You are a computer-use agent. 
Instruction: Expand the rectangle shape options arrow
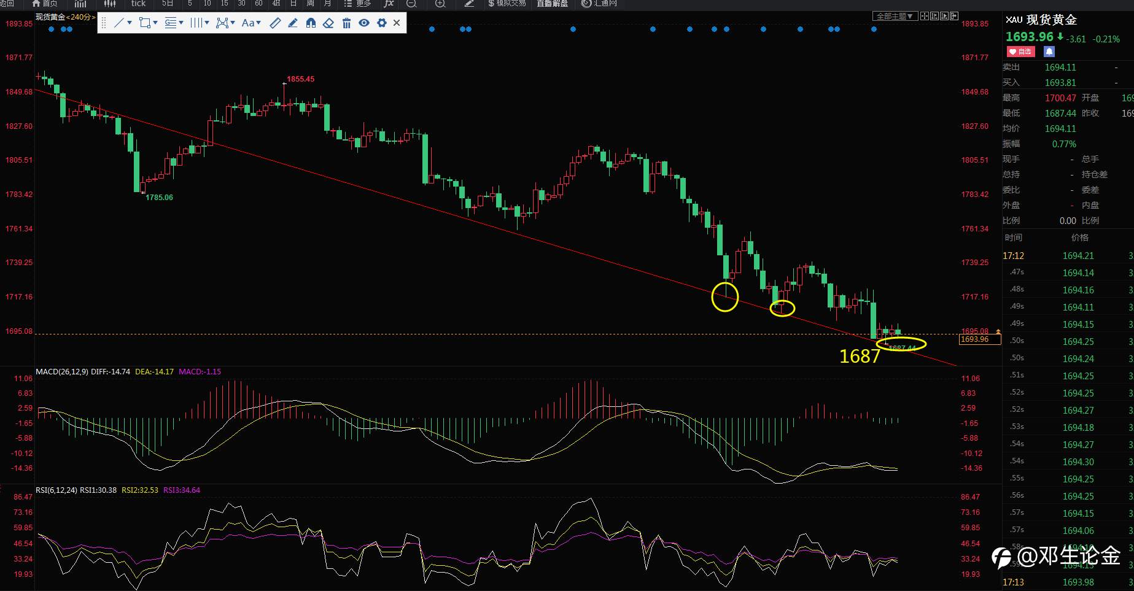click(x=155, y=23)
